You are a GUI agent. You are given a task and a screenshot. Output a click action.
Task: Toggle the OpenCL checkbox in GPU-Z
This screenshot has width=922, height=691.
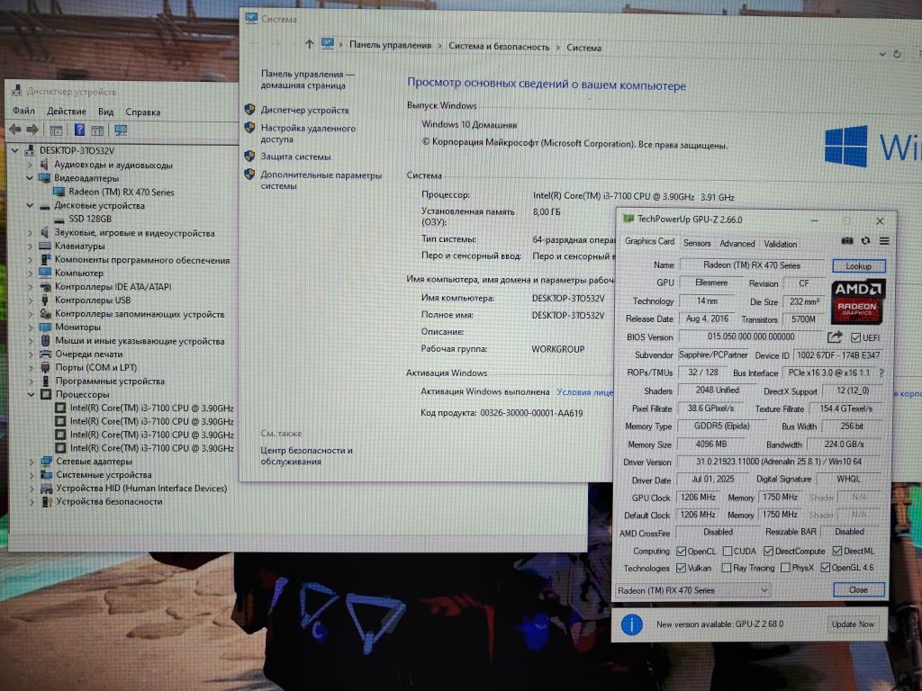click(x=681, y=552)
